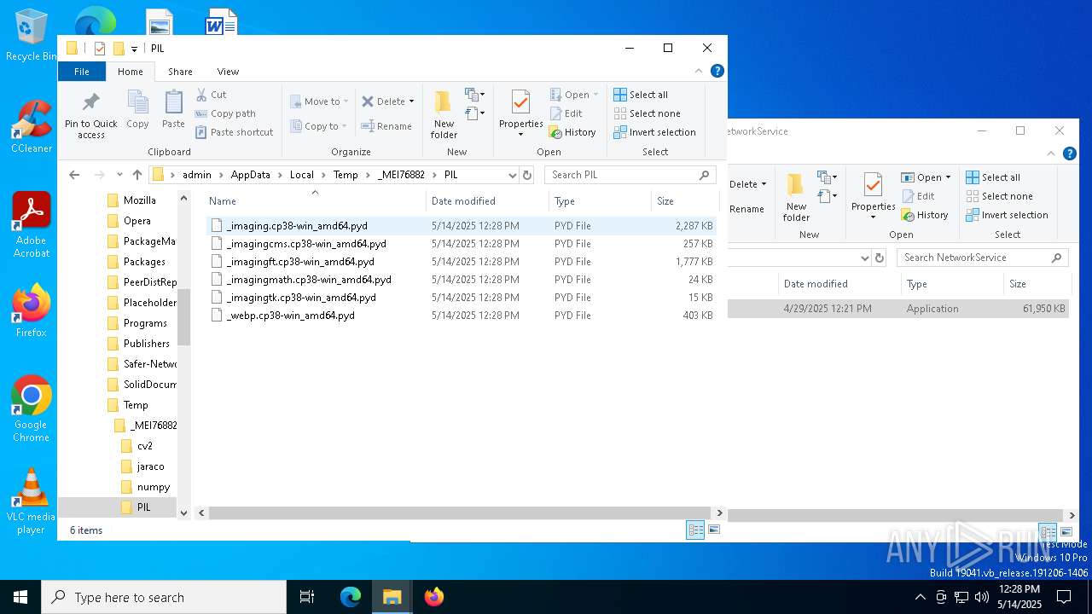Click the Refresh button in PIL address bar
The height and width of the screenshot is (614, 1092).
[527, 175]
